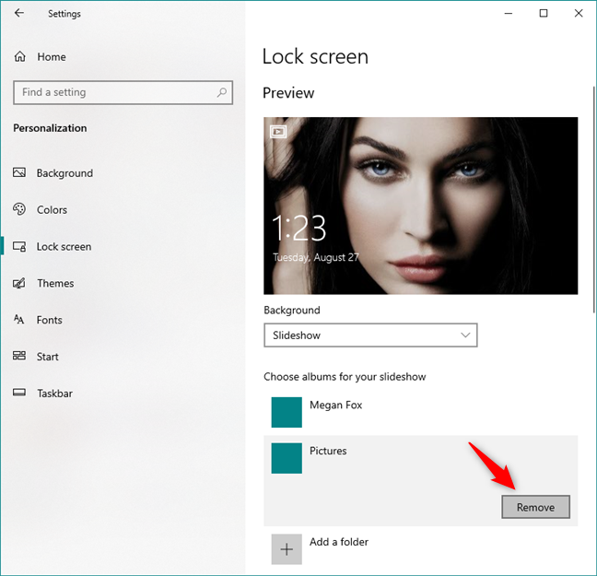Click the Remove button for Pictures

point(535,507)
